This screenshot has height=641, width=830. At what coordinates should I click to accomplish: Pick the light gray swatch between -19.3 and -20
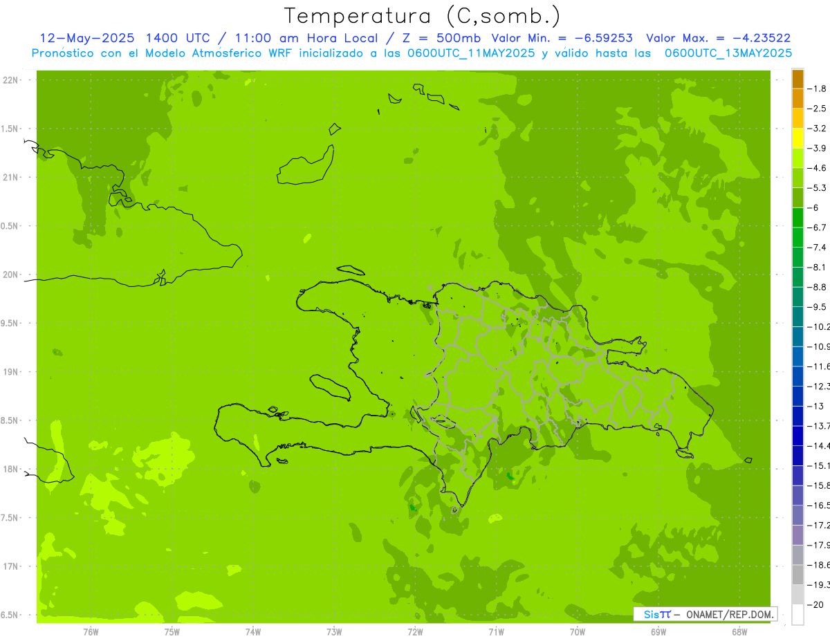tap(797, 595)
